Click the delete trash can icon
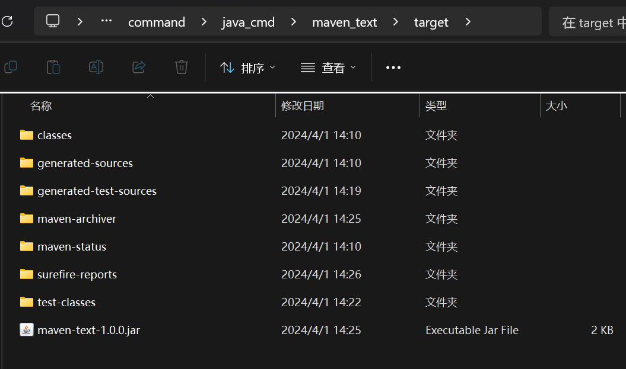This screenshot has height=369, width=626. point(182,67)
